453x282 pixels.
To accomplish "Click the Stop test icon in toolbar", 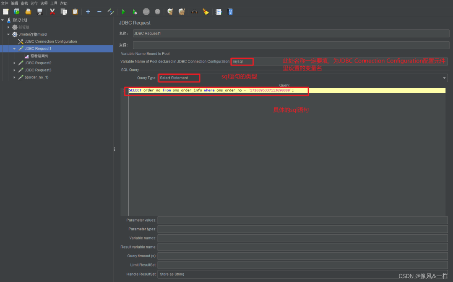I will 146,12.
